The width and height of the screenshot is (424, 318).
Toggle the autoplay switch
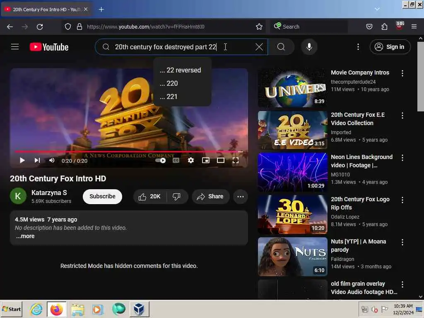(x=161, y=160)
